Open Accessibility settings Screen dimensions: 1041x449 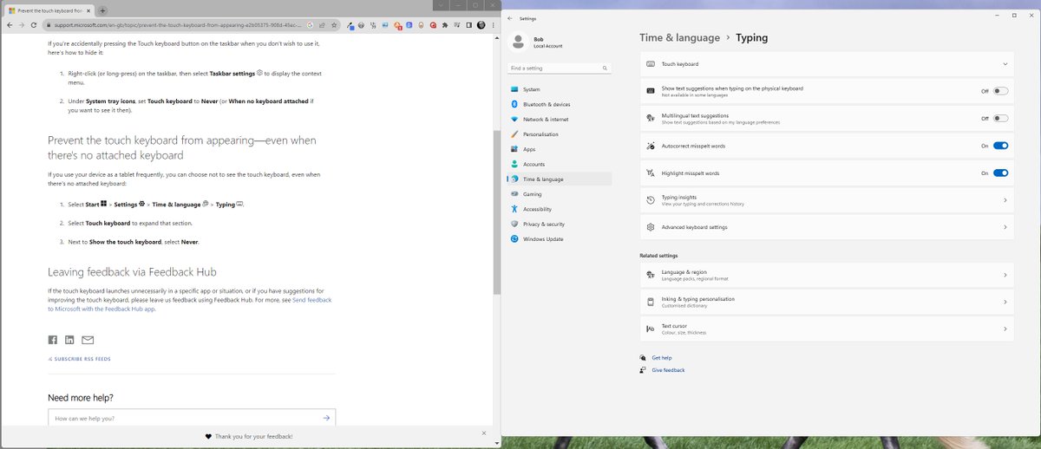coord(560,209)
